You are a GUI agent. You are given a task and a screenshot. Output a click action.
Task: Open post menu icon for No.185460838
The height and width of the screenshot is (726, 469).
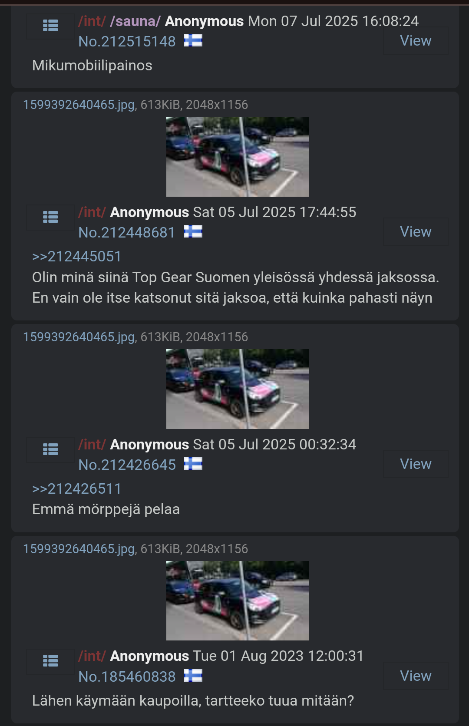[x=50, y=661]
